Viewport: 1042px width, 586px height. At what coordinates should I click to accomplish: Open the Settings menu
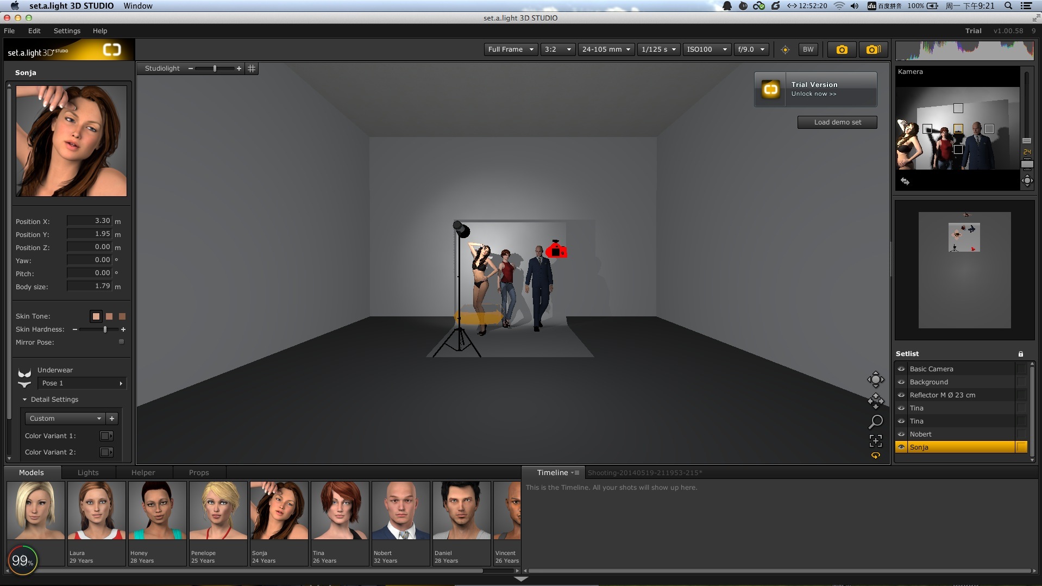click(x=67, y=31)
